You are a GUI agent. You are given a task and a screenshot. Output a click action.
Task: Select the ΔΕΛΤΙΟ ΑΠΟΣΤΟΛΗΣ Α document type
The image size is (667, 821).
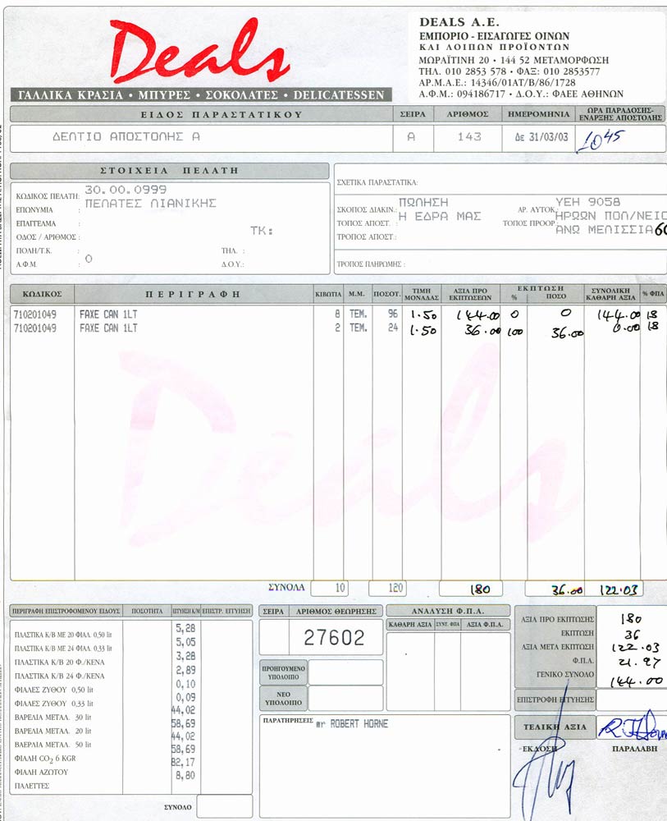point(126,136)
